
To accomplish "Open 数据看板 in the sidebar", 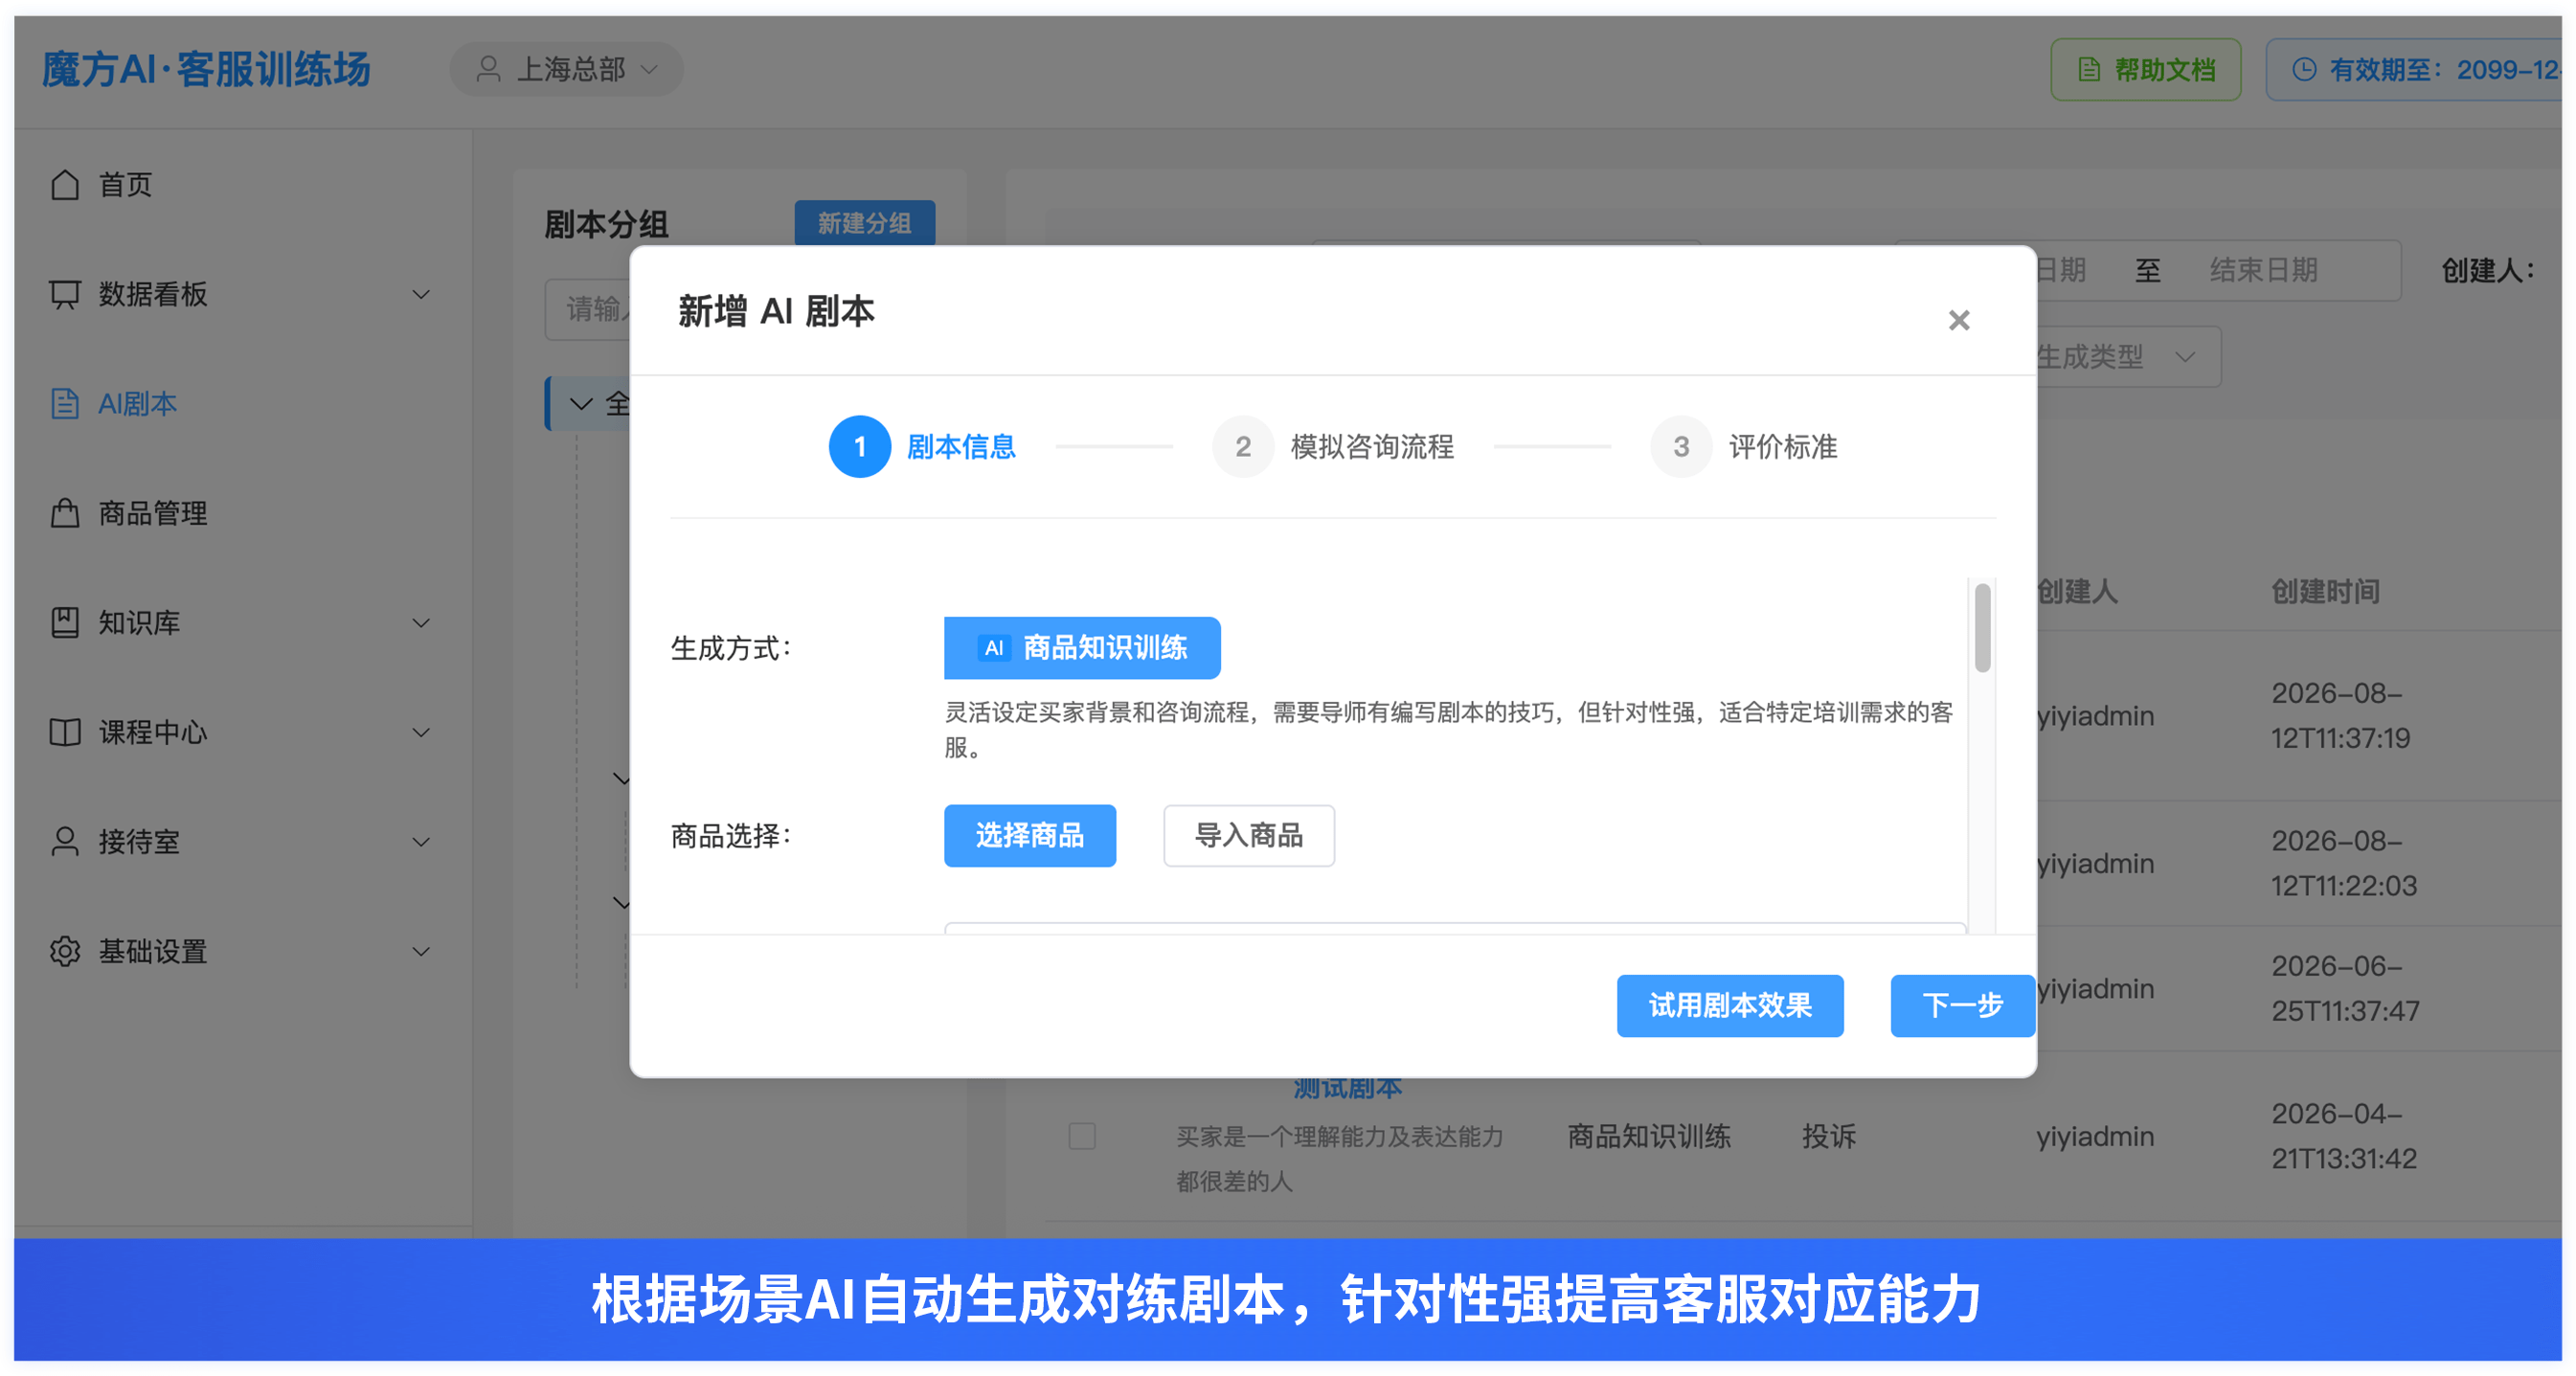I will tap(242, 294).
